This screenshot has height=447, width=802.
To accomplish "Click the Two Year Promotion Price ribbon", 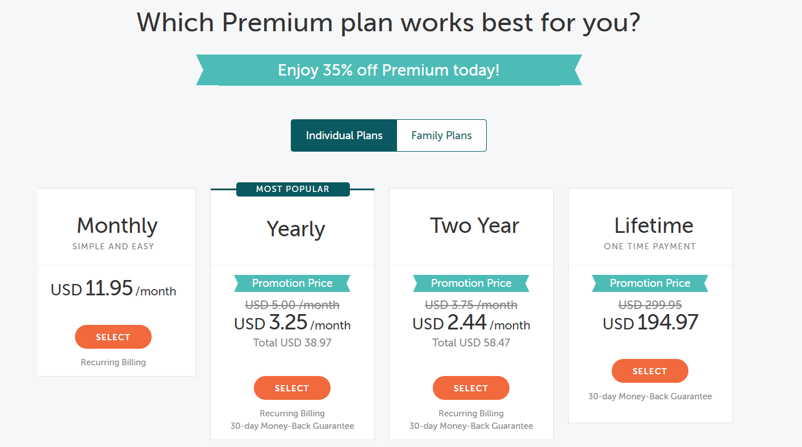I will coord(471,283).
